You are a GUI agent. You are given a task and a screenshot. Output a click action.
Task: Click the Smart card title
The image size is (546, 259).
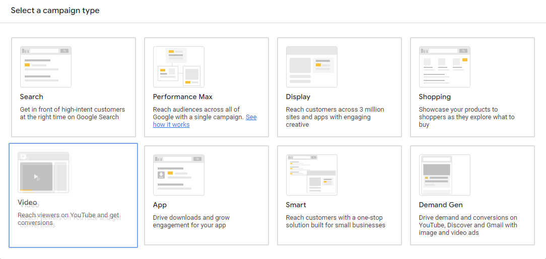coord(296,205)
